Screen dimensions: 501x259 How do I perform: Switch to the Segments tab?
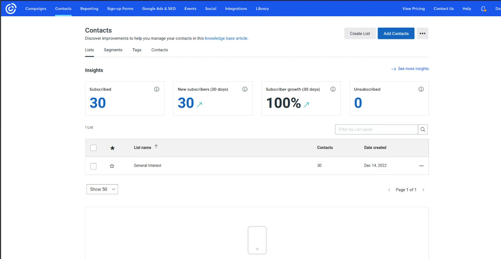pos(113,50)
